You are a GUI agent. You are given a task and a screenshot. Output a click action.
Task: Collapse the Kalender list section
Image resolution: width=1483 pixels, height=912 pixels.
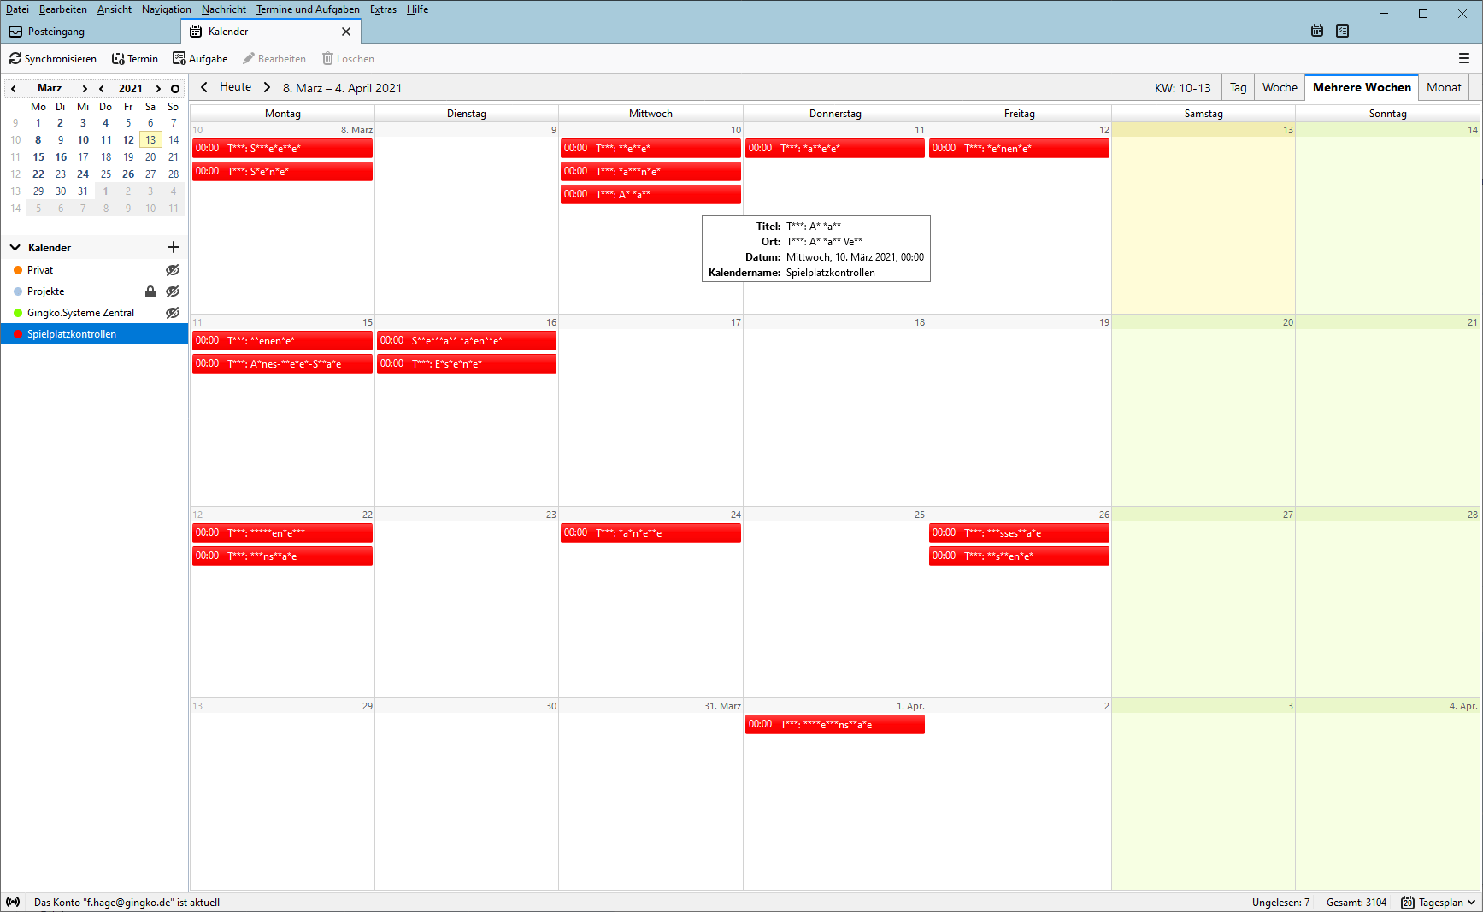(15, 248)
